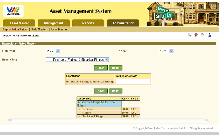Viewport: 219px width, 137px height.
Task: Click the 73-74 column header
Action: (135, 99)
